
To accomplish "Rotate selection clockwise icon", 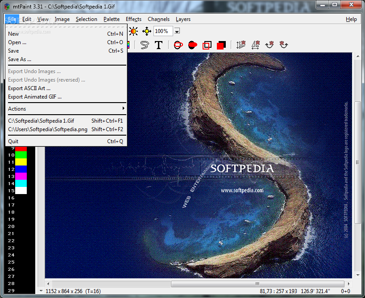I will point(270,45).
